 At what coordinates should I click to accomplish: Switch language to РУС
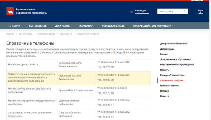[194, 1]
